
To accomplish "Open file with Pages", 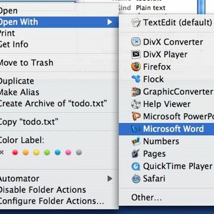I will 166,154.
